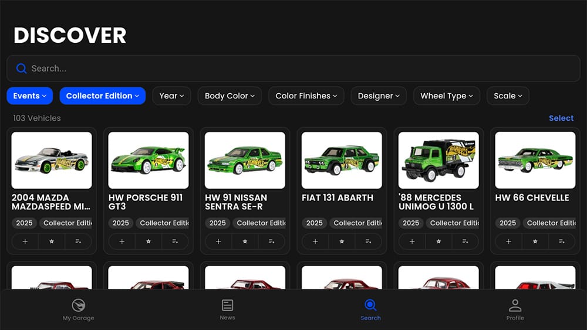Image resolution: width=587 pixels, height=330 pixels.
Task: Open the 2004 Mazda Mazdaspeed thumbnail
Action: coord(52,160)
